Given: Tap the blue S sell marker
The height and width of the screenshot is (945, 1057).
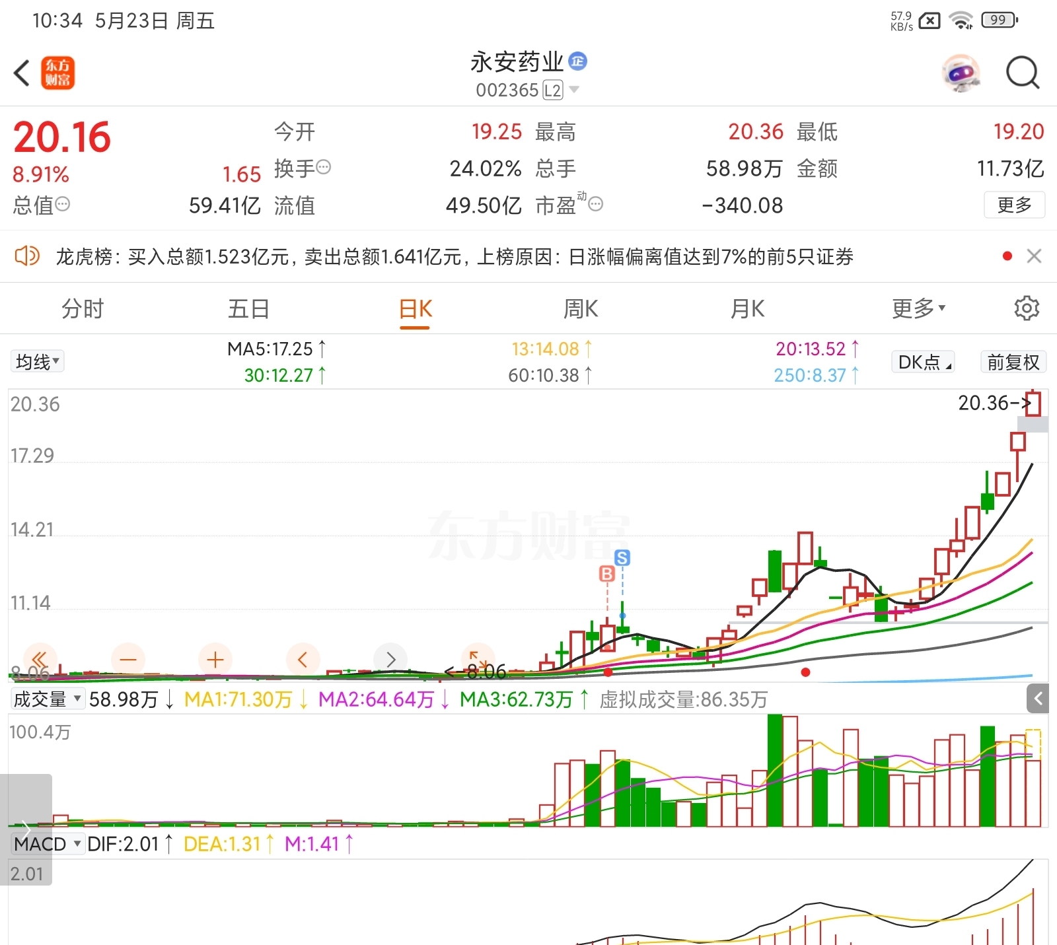Looking at the screenshot, I should pyautogui.click(x=622, y=558).
